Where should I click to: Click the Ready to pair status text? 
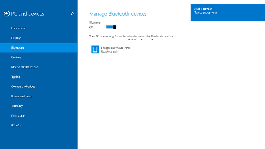point(109,52)
